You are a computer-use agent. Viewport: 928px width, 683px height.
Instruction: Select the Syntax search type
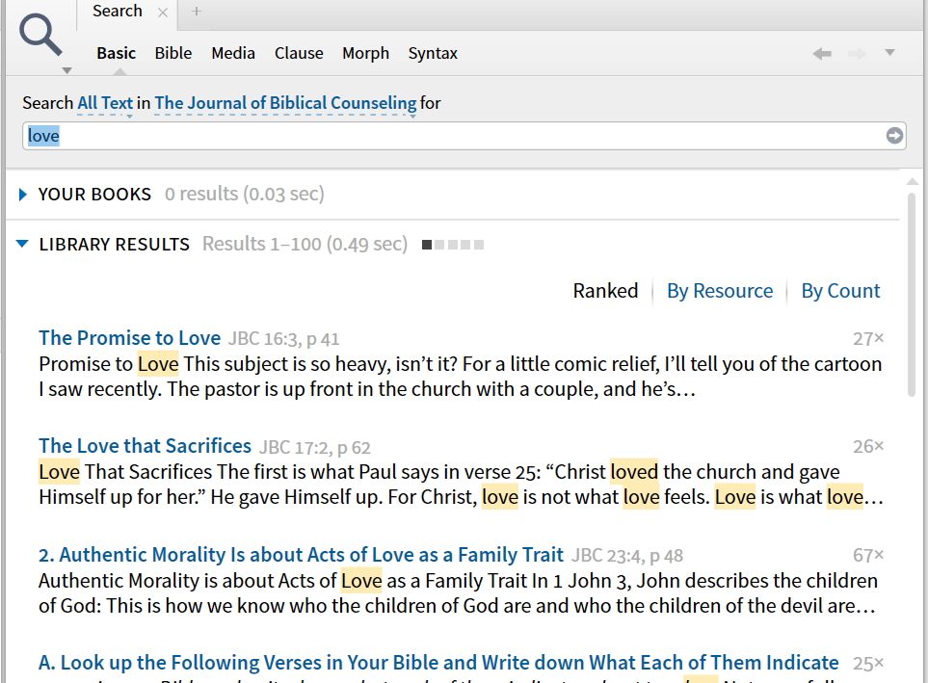(x=433, y=53)
